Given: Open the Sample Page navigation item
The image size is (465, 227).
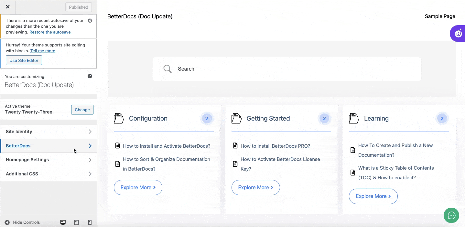Looking at the screenshot, I should pyautogui.click(x=440, y=16).
